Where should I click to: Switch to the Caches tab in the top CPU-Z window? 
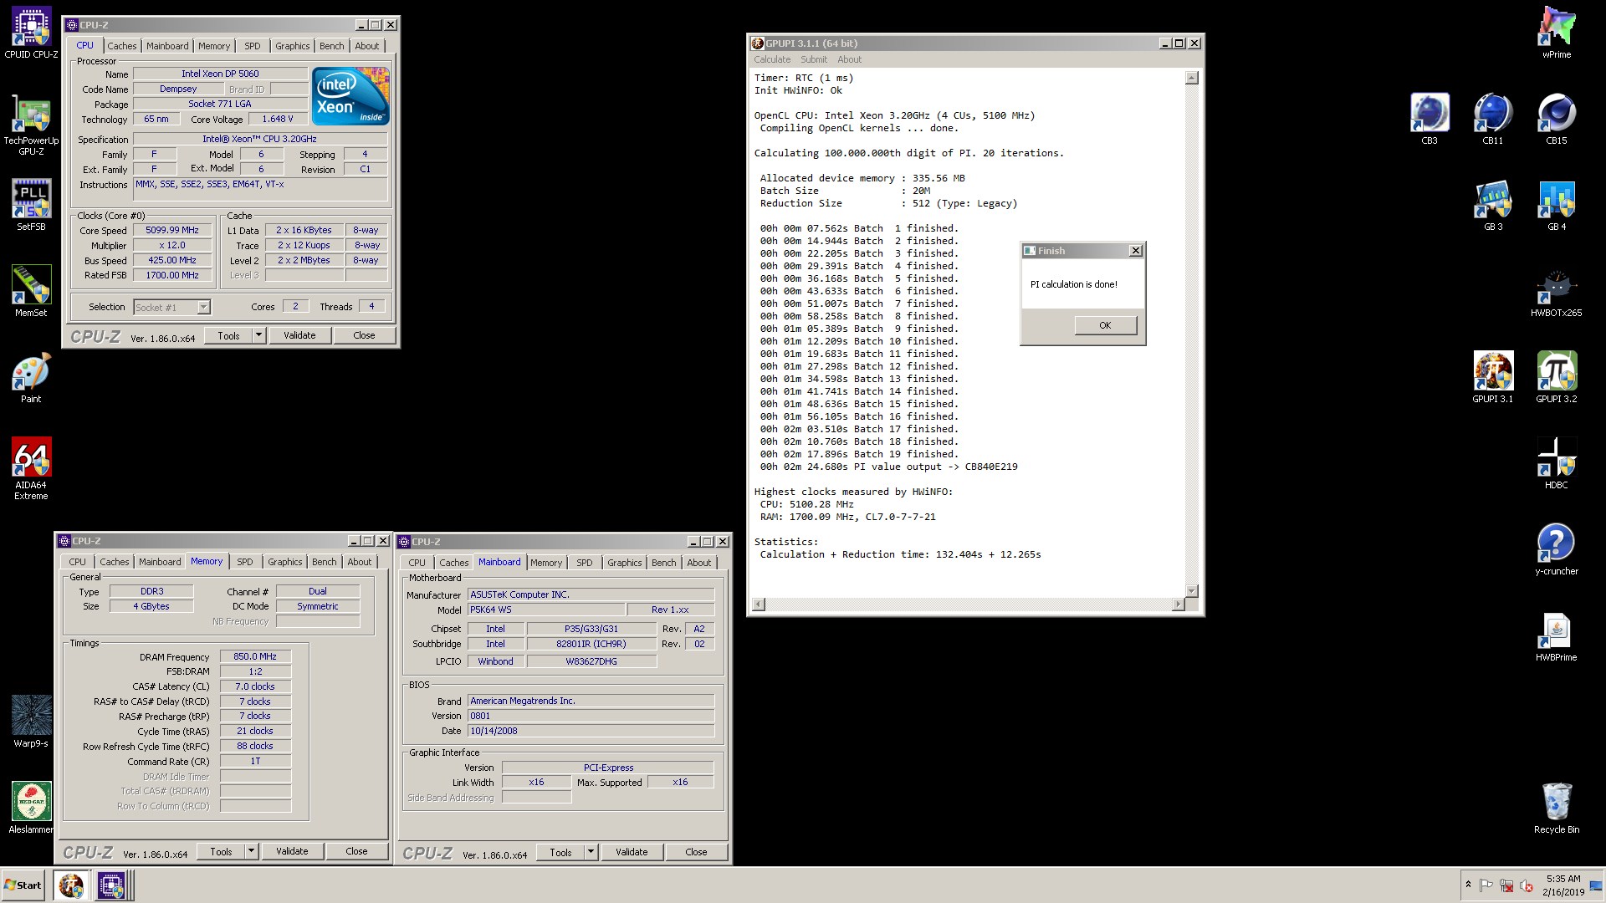tap(121, 46)
